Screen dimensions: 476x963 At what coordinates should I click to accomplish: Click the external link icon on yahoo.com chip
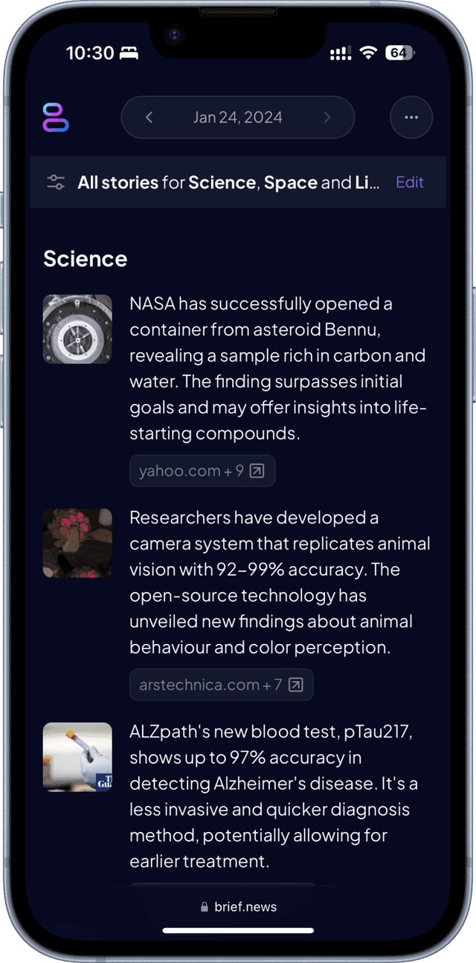(258, 471)
